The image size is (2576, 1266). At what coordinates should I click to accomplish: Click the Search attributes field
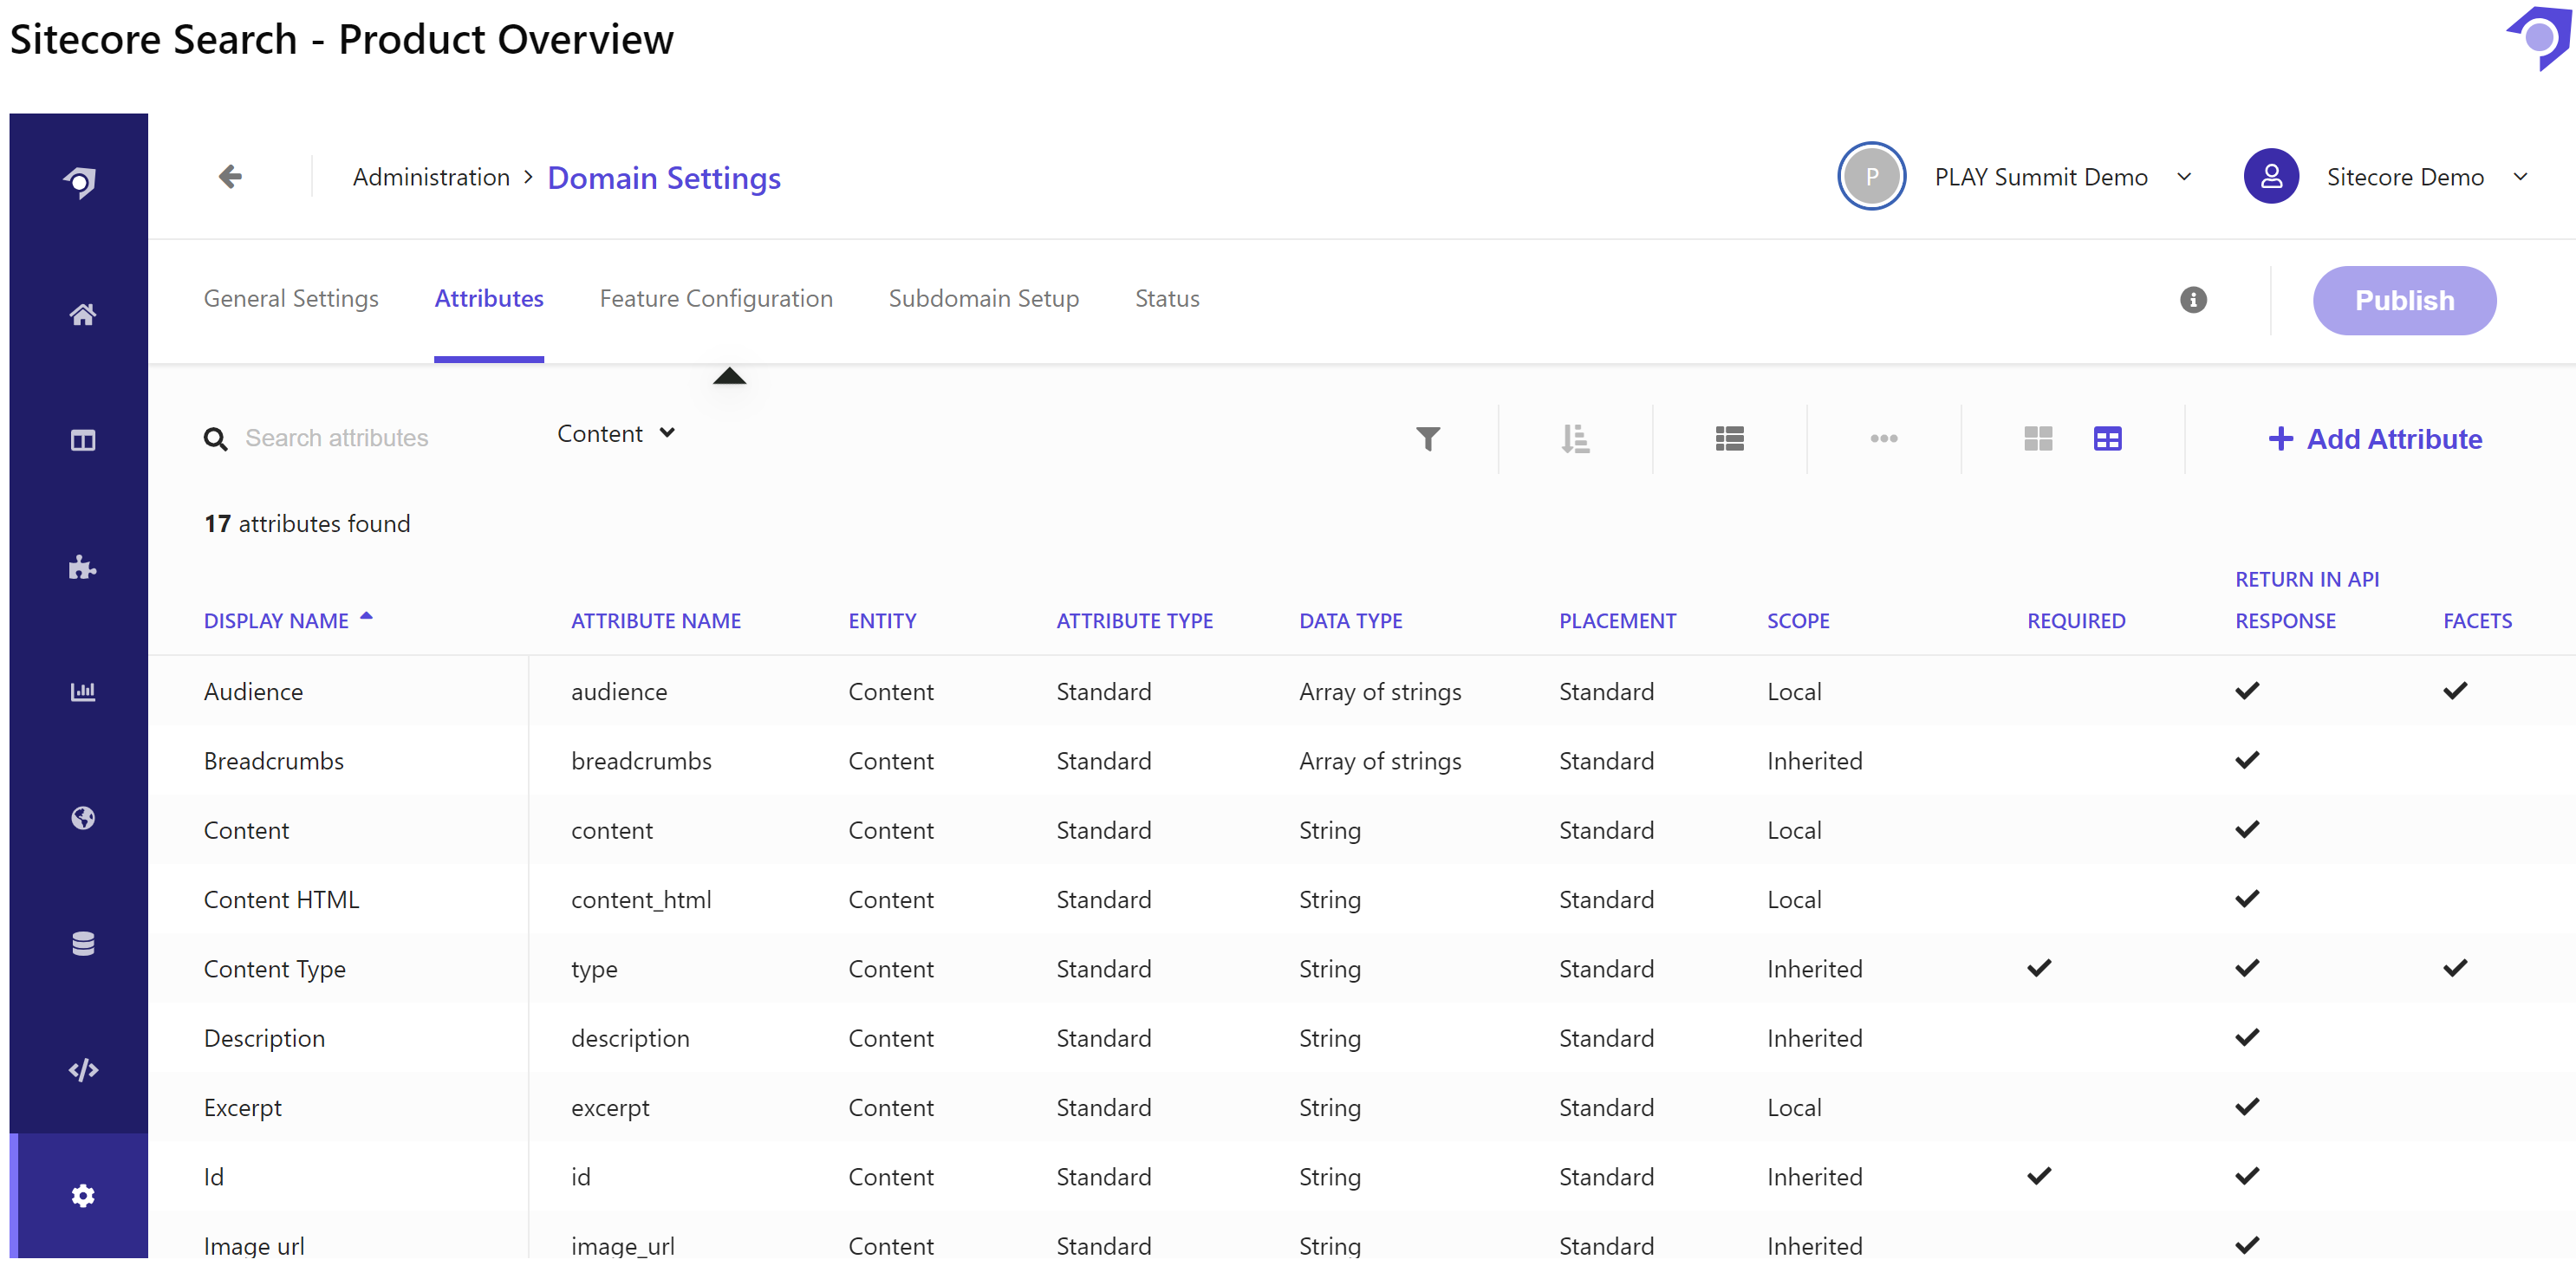[336, 438]
